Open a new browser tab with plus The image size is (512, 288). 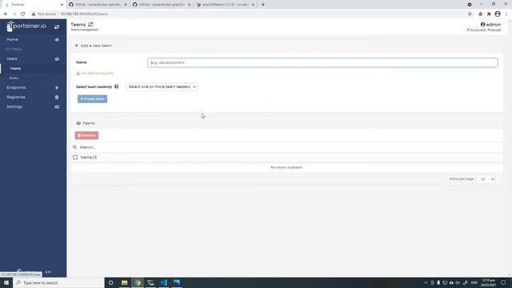(263, 5)
